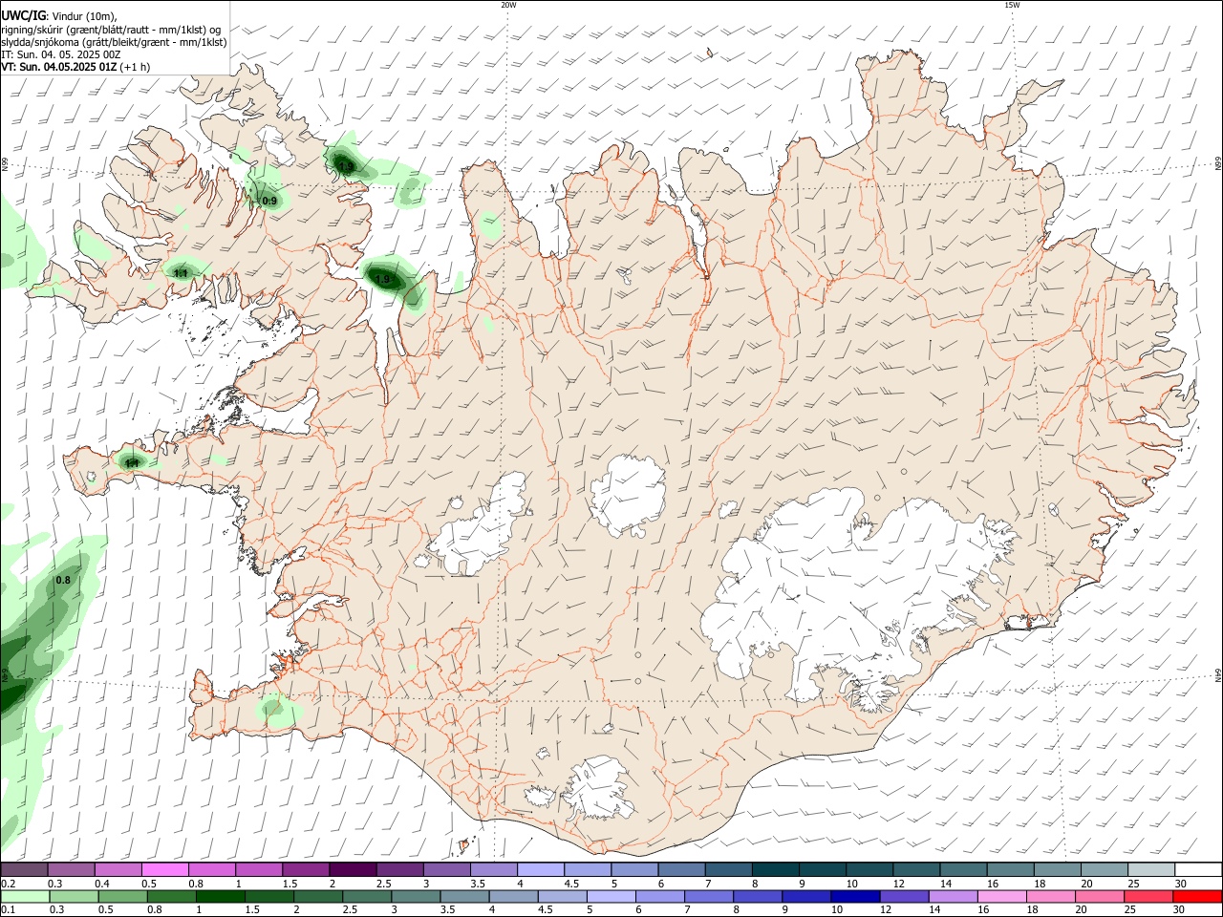Pick the bright red swatch above rain 30
This screenshot has height=917, width=1223.
(1197, 896)
